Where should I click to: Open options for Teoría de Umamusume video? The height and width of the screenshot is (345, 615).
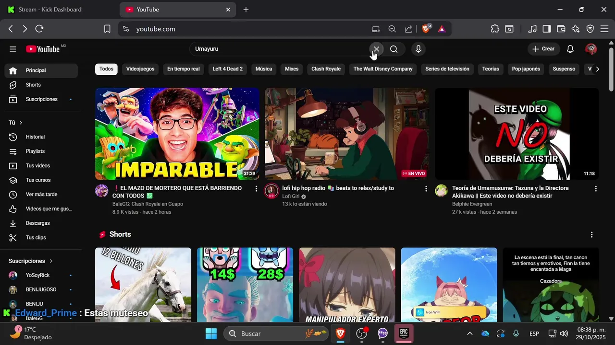coord(596,189)
